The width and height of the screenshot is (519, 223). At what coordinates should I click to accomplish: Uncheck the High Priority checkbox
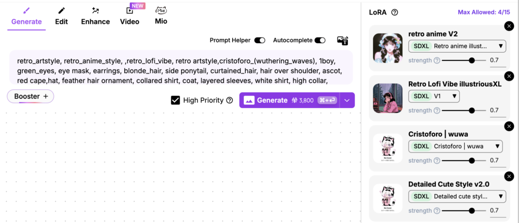tap(175, 100)
